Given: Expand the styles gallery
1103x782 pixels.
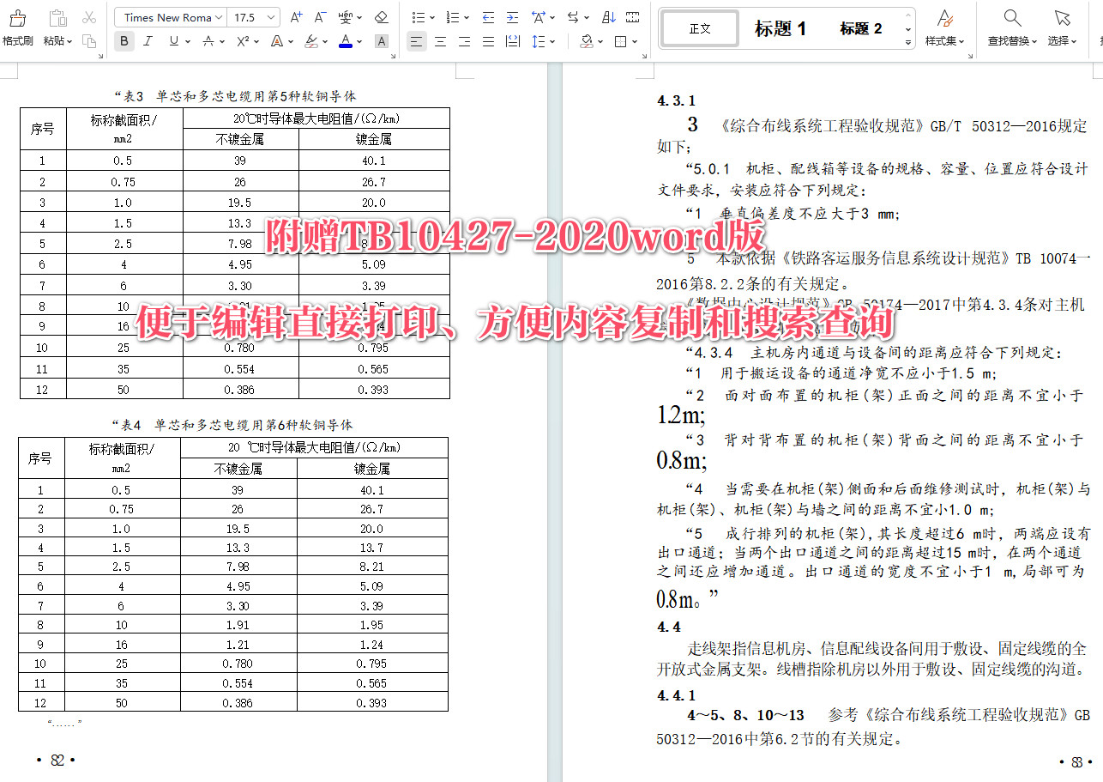Looking at the screenshot, I should [908, 41].
